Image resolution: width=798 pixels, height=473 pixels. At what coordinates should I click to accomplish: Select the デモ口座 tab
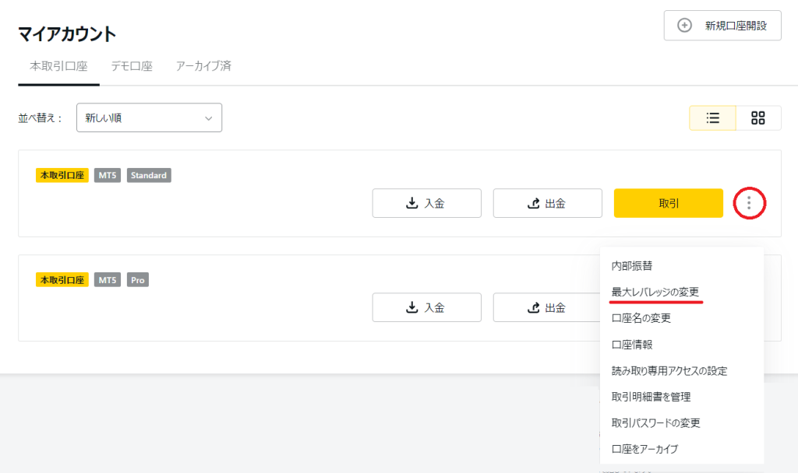(132, 66)
